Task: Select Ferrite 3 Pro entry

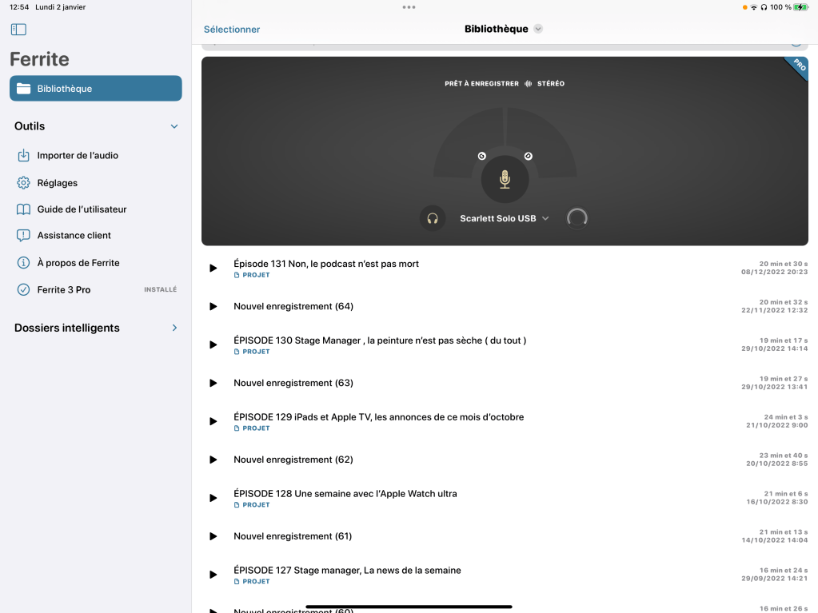Action: click(64, 290)
